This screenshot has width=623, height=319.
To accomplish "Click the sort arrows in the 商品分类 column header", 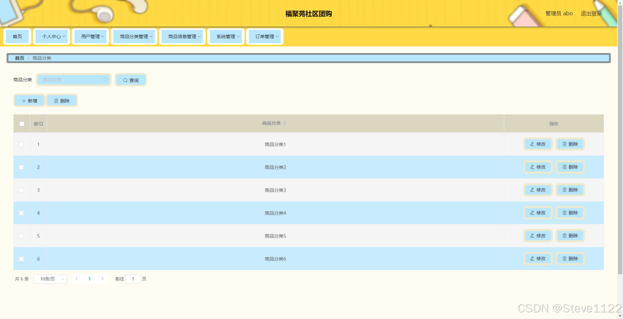I will click(285, 123).
